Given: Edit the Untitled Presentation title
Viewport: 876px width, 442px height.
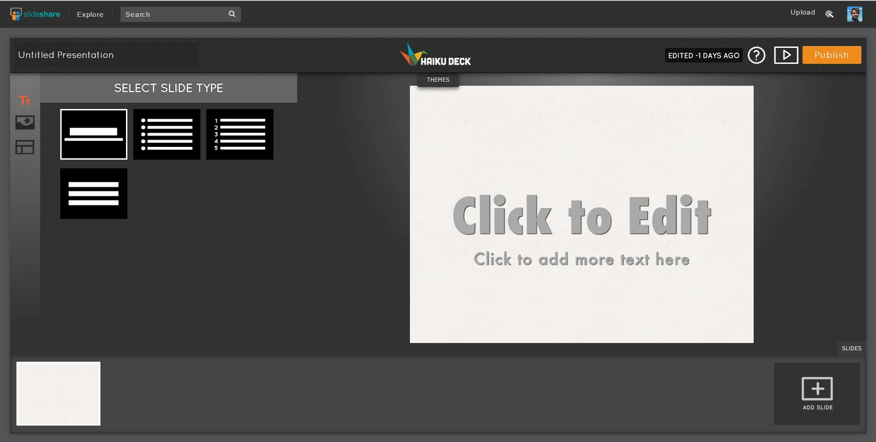Looking at the screenshot, I should (x=66, y=55).
